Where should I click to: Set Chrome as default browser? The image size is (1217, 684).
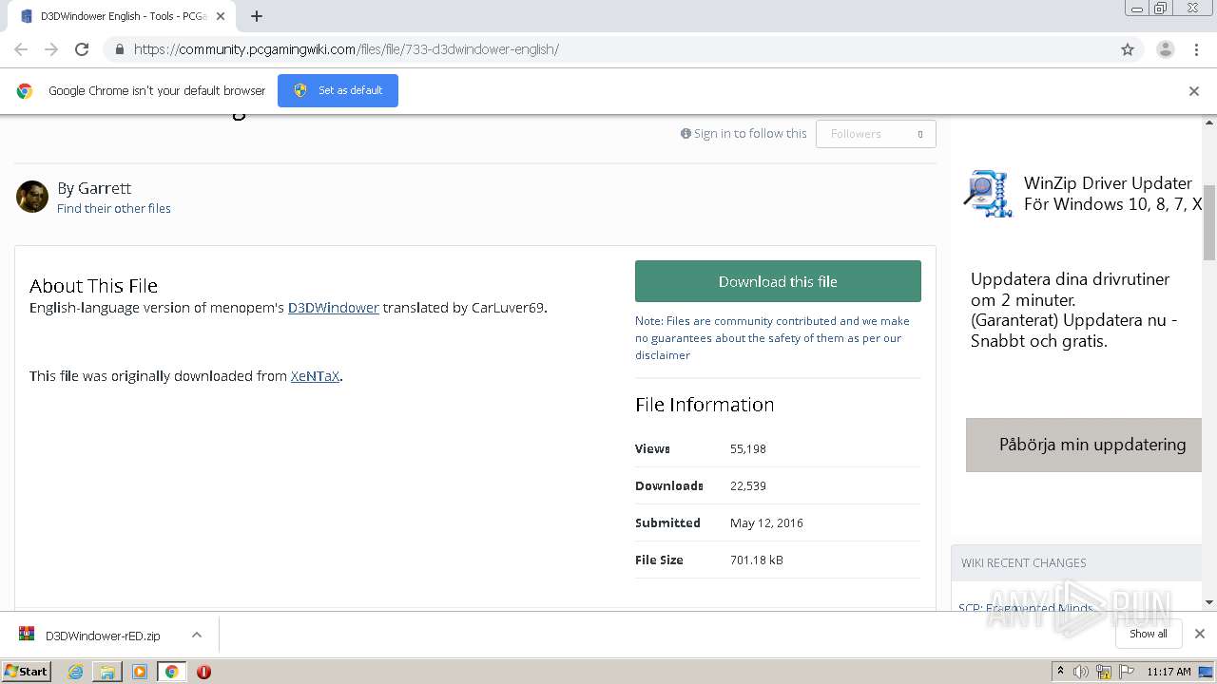click(338, 90)
